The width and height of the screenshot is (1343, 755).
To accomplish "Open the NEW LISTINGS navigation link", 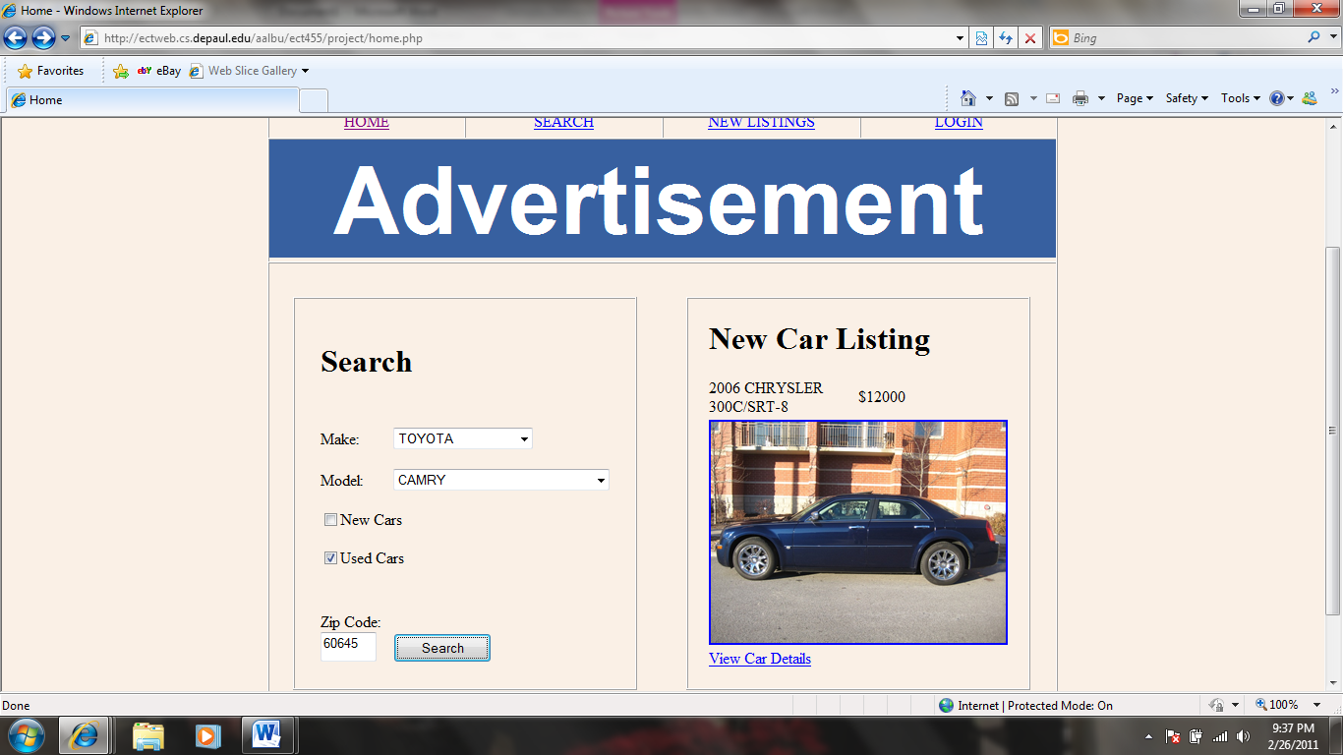I will (x=761, y=123).
